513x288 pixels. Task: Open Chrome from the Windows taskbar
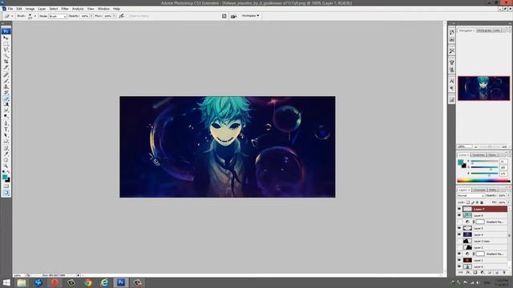(87, 282)
